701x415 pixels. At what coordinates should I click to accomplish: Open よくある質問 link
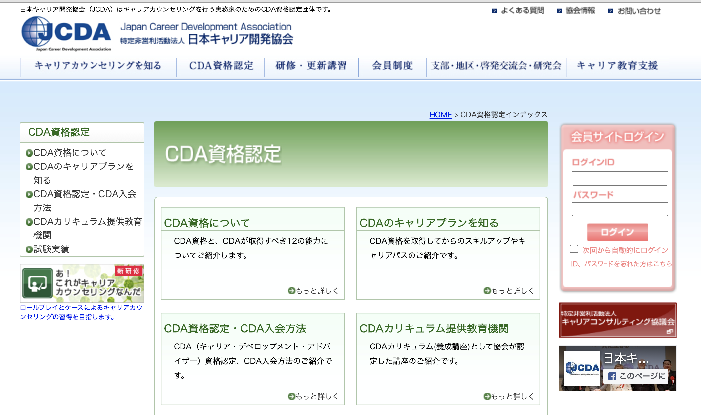pos(522,11)
